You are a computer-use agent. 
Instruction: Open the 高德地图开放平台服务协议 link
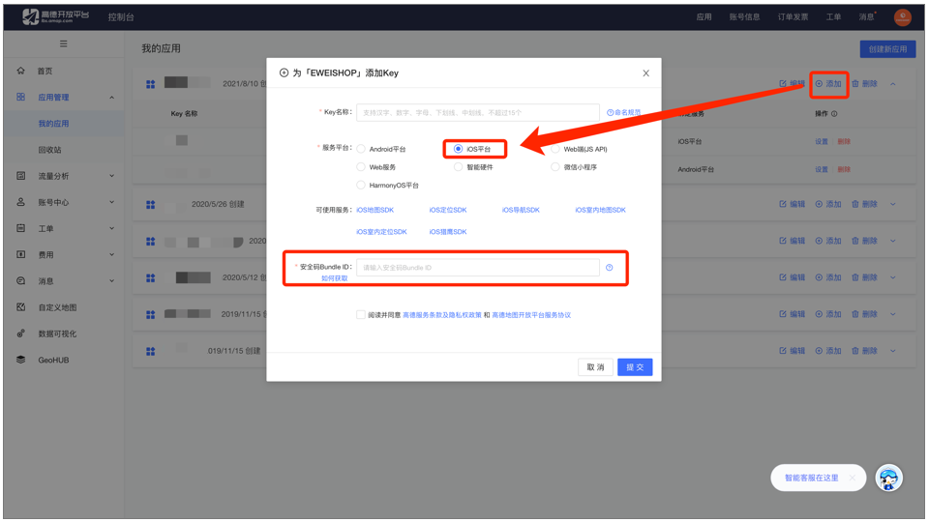pyautogui.click(x=531, y=315)
